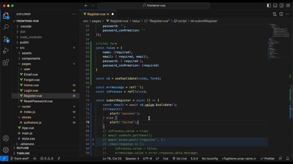Open the Run and Debug view
The width and height of the screenshot is (293, 164).
pos(6,51)
